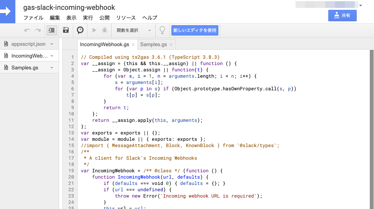Toggle the indent formatting button
Viewport: 374px width, 209px height.
click(x=52, y=30)
